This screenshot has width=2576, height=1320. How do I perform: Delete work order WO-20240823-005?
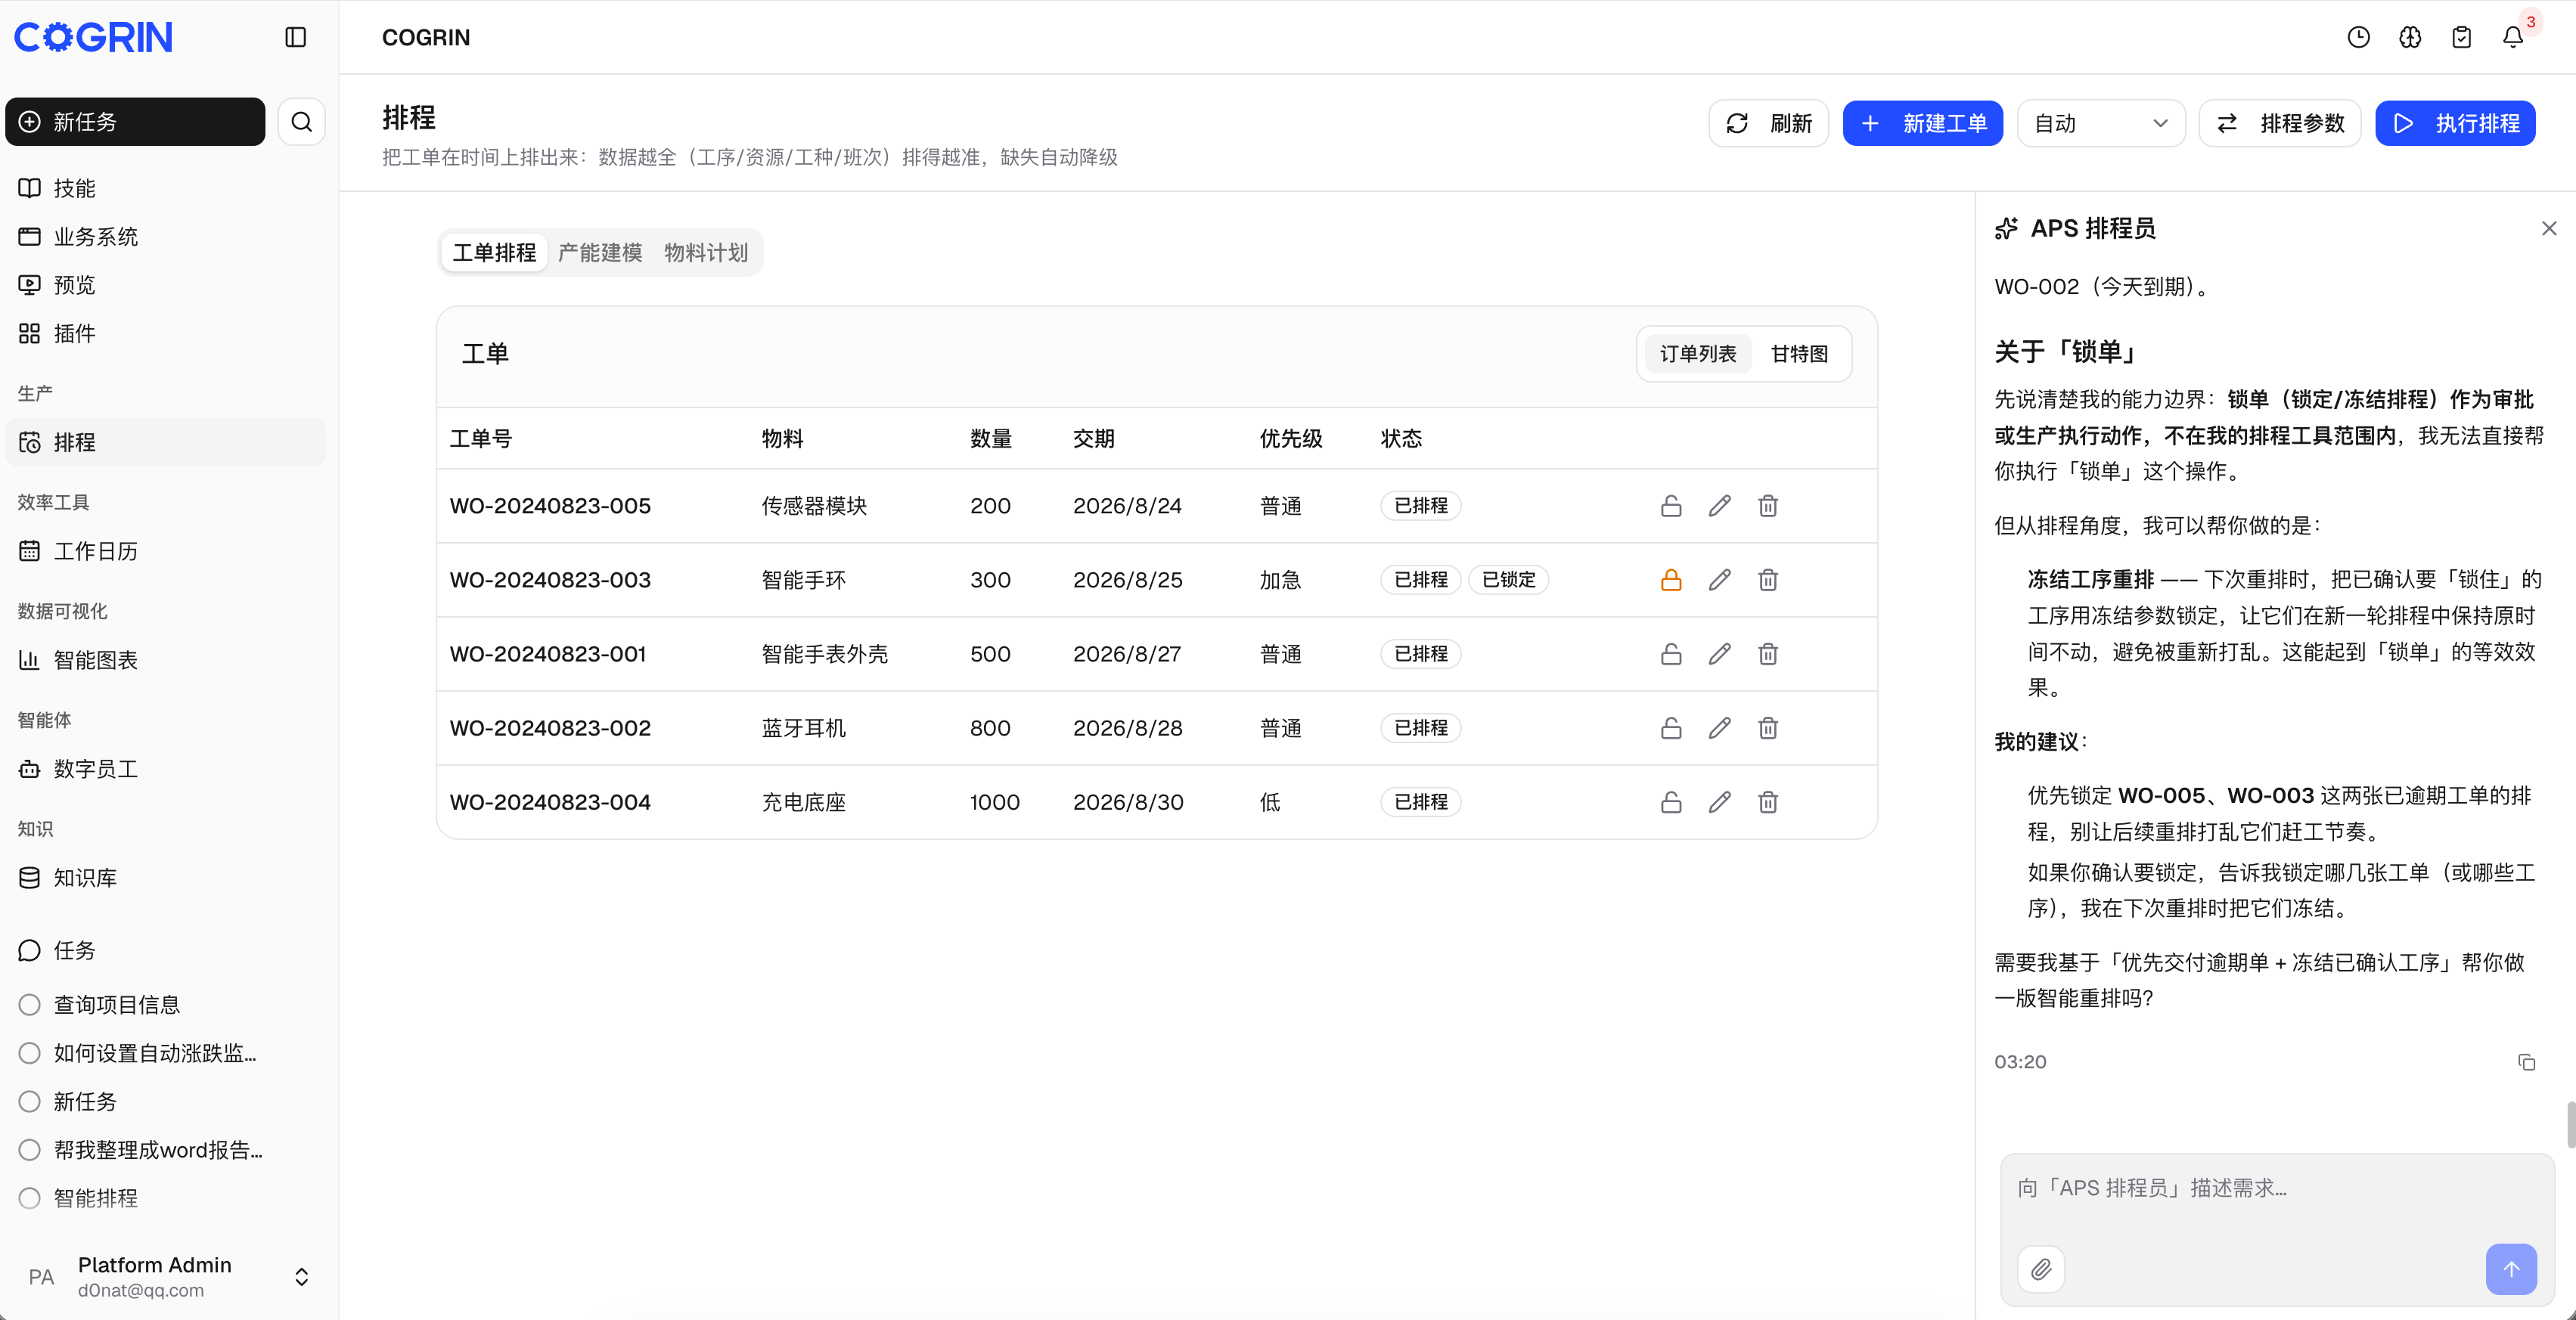tap(1768, 506)
